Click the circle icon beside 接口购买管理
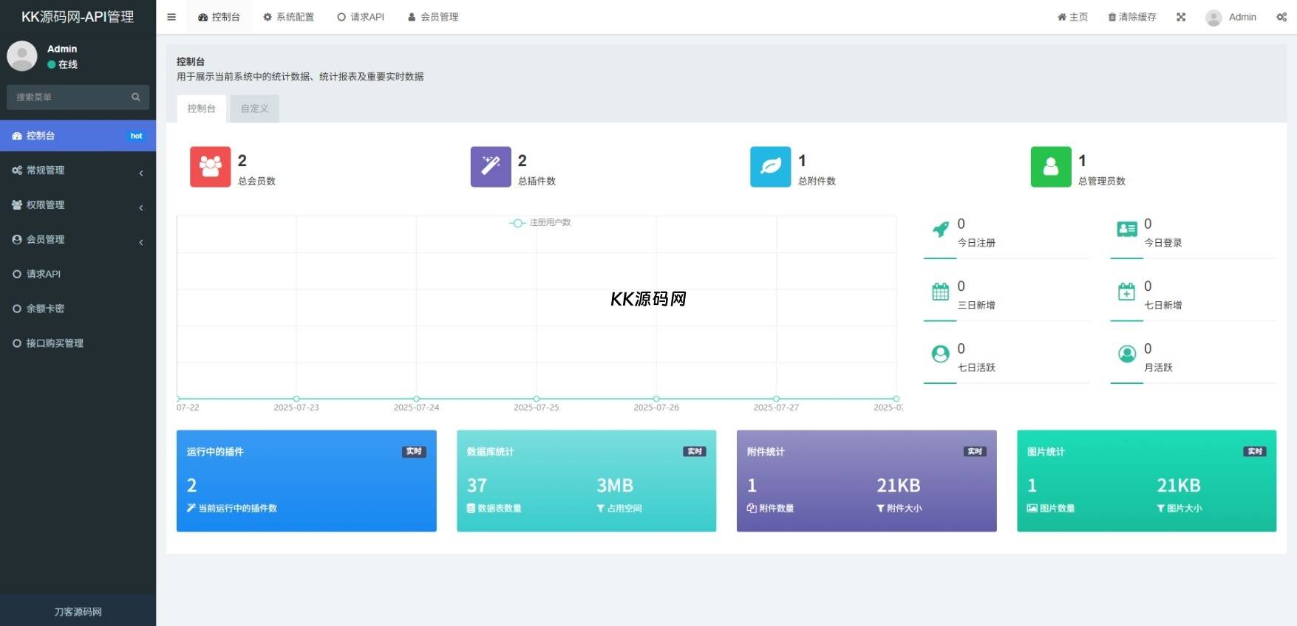 point(17,343)
